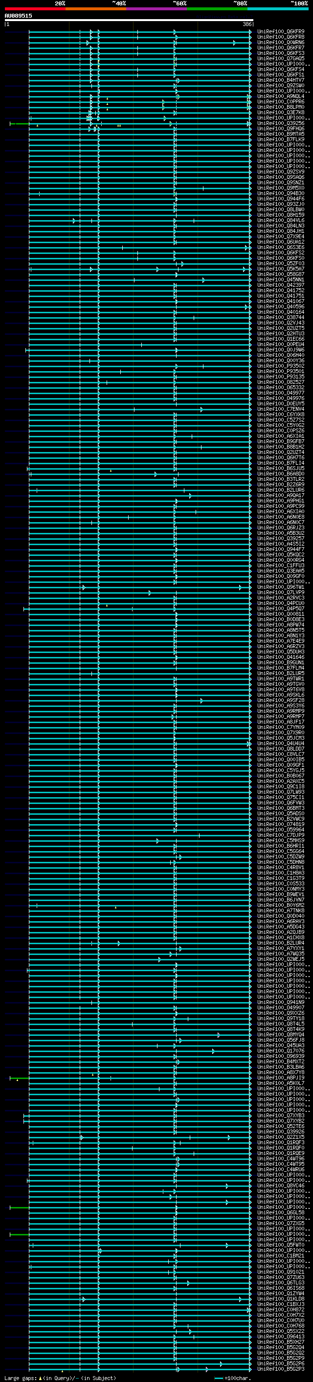The height and width of the screenshot is (1382, 313).
Task: Select the label UniRef100_P93502
Action: pos(281,366)
